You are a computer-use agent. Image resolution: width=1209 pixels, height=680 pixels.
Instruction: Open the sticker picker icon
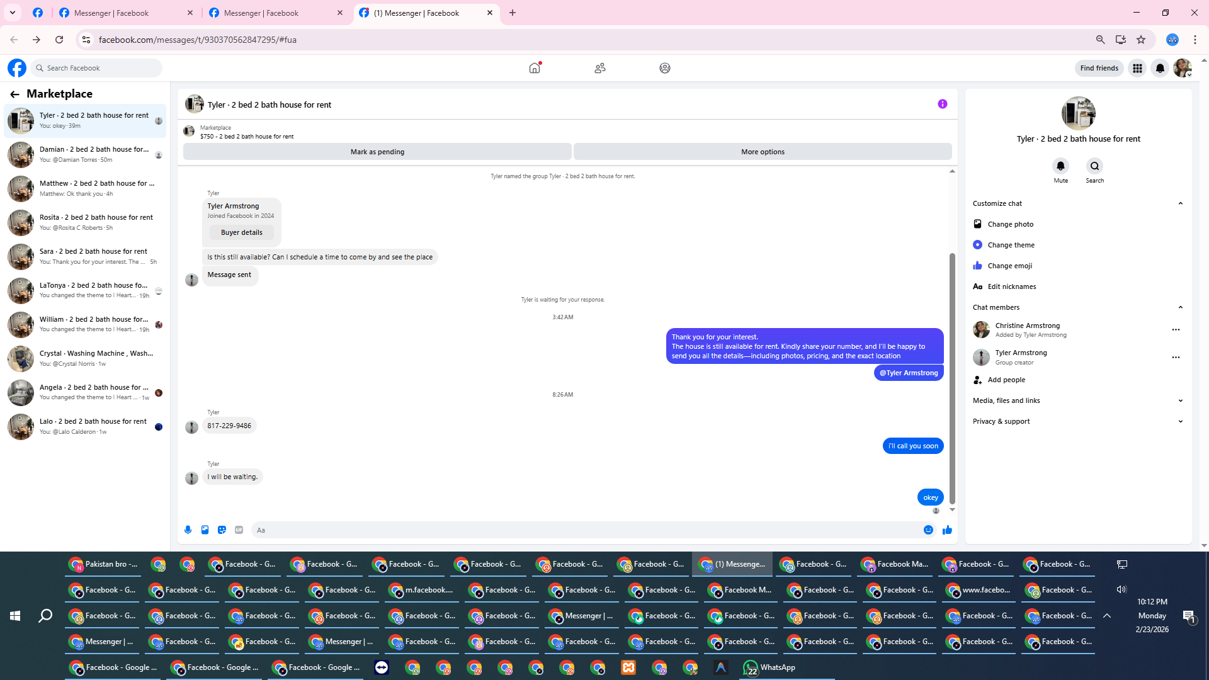tap(222, 530)
